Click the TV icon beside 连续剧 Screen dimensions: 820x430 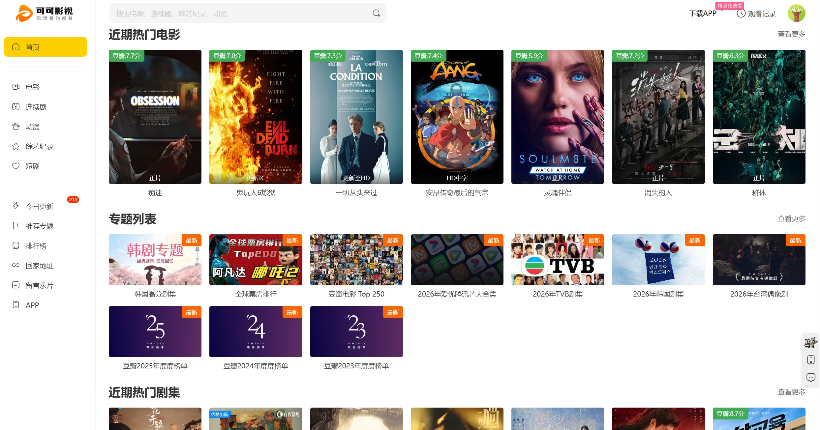pos(16,106)
